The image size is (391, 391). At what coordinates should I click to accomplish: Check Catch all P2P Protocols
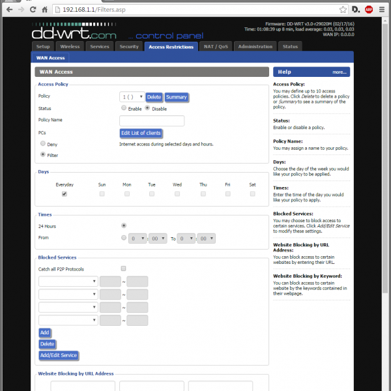pos(124,268)
